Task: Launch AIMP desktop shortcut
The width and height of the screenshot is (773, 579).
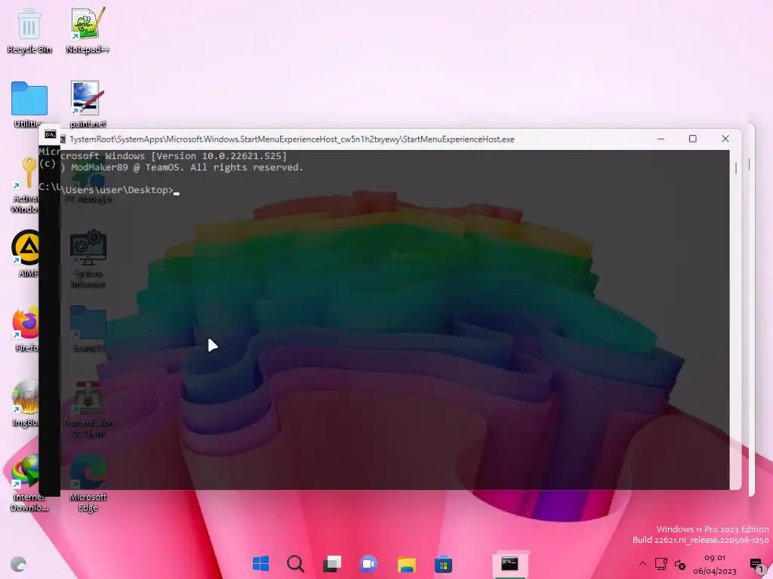Action: tap(26, 253)
